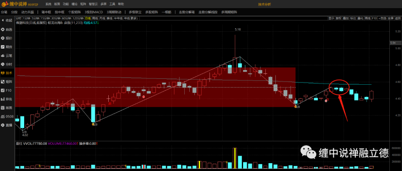The width and height of the screenshot is (402, 171).
Task: Switch to 5分钟 period tab
Action: [x=35, y=18]
